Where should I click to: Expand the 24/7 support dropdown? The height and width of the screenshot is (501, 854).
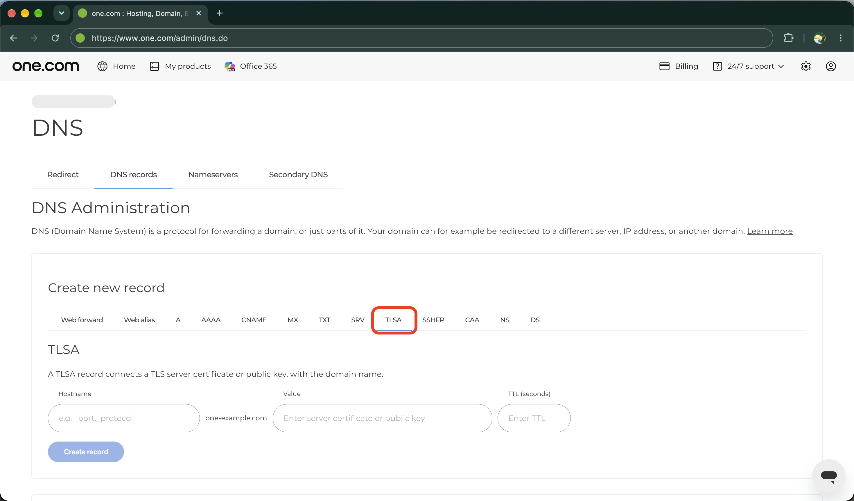[x=748, y=66]
